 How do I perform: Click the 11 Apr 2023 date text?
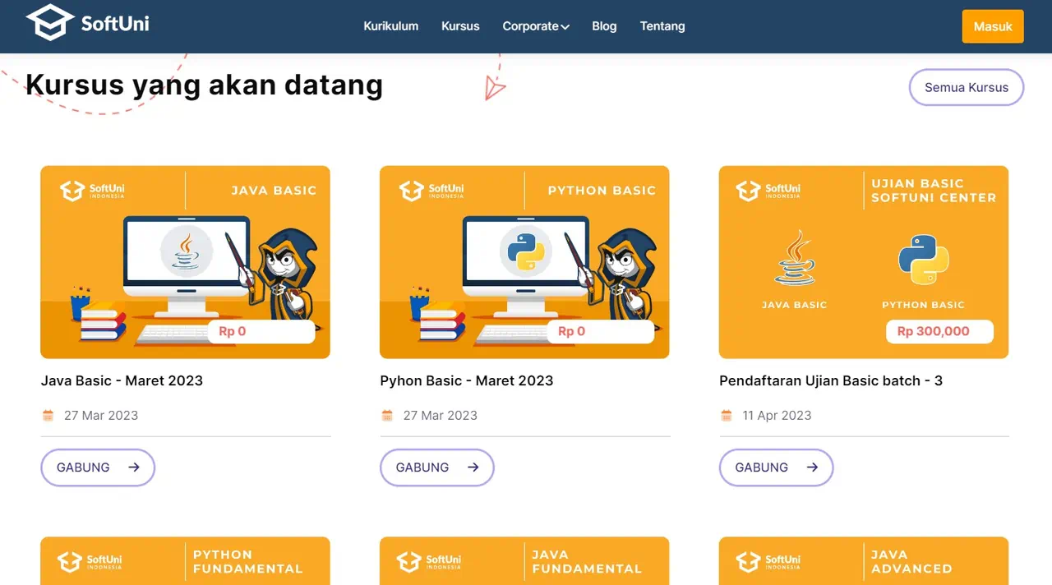click(777, 415)
